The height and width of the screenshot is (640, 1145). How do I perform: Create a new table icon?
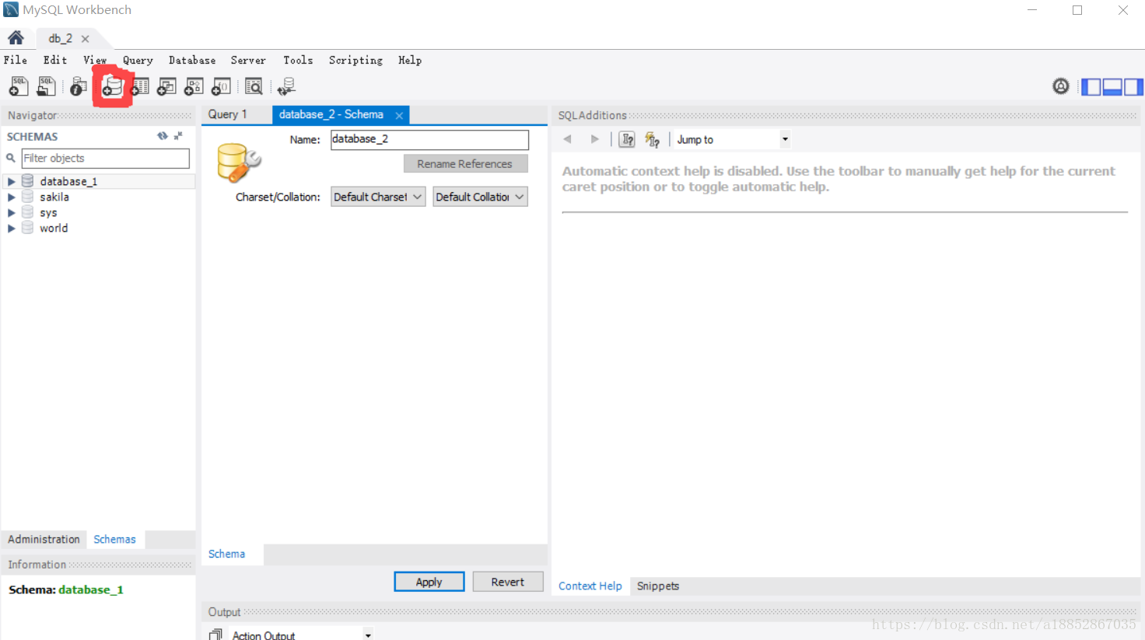(x=140, y=86)
